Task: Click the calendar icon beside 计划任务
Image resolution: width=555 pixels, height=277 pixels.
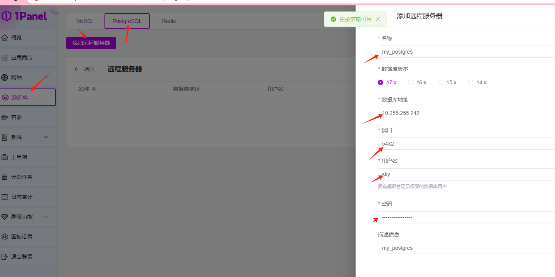Action: (5, 177)
